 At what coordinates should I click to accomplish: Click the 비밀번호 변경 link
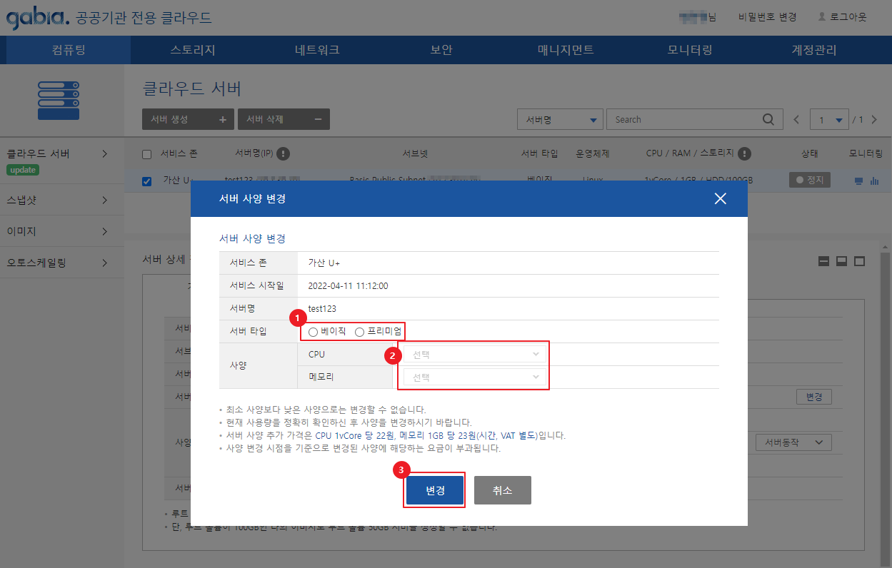click(x=768, y=16)
